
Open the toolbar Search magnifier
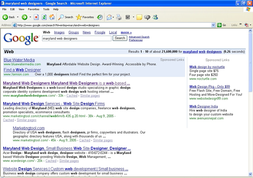(61, 17)
